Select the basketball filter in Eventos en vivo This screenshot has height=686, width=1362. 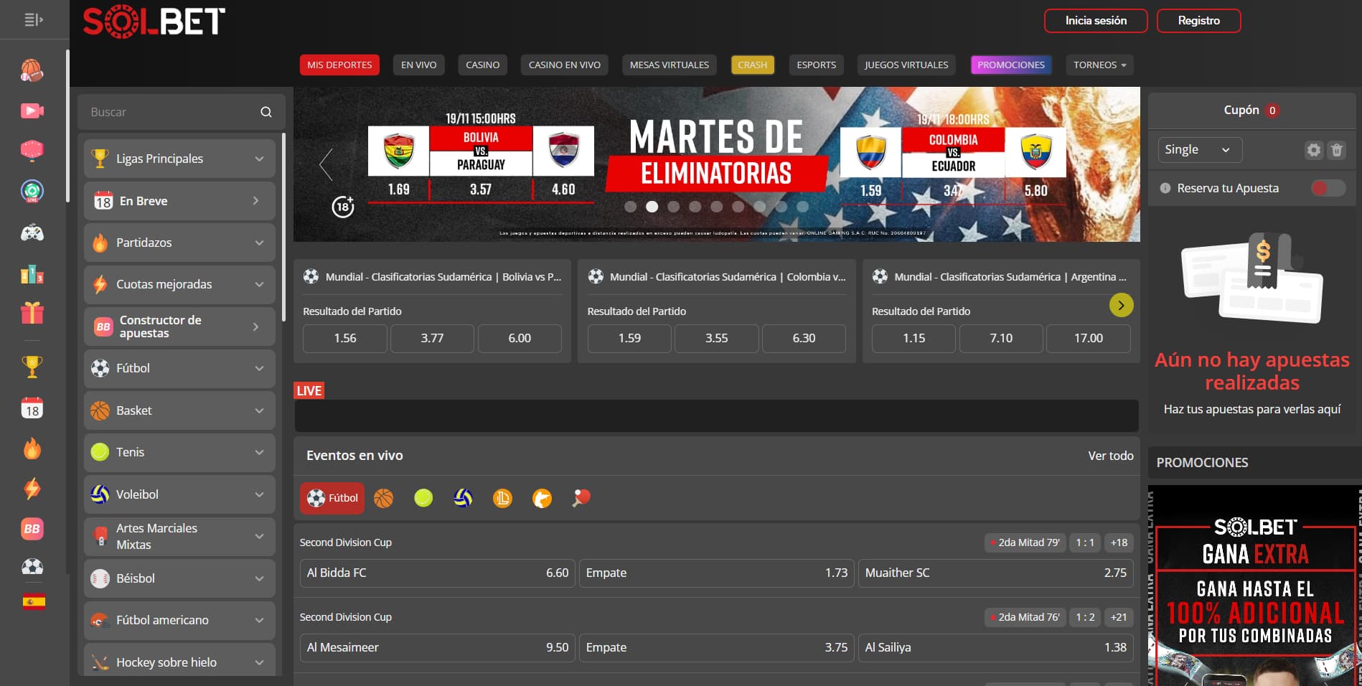click(x=384, y=497)
